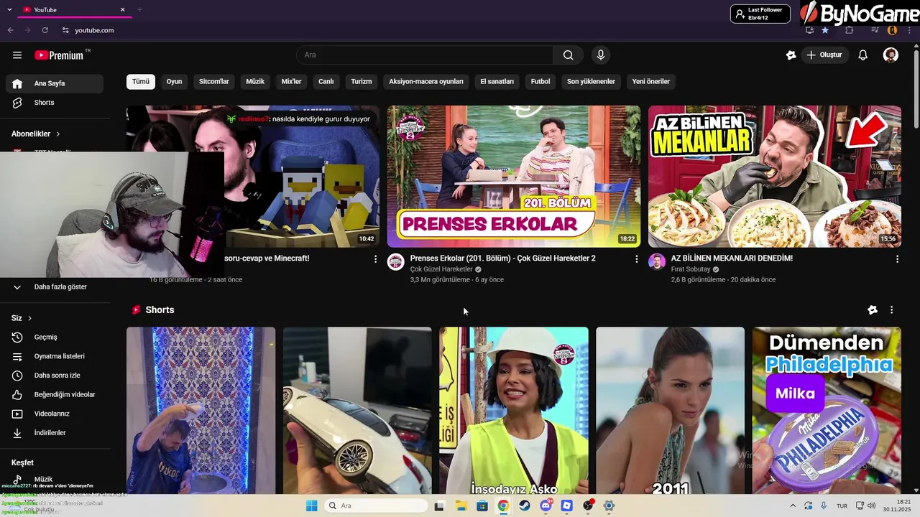Click the magnifier search button
920x517 pixels.
coord(568,55)
